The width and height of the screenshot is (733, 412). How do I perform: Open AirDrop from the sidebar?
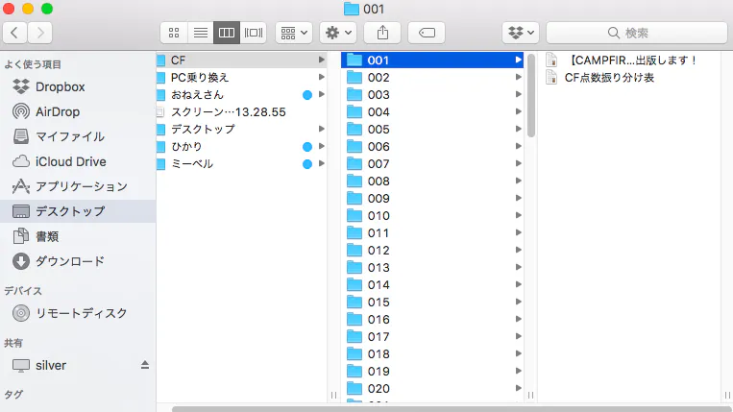58,111
